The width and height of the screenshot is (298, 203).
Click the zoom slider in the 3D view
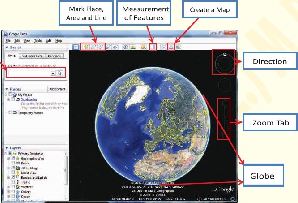click(x=225, y=119)
